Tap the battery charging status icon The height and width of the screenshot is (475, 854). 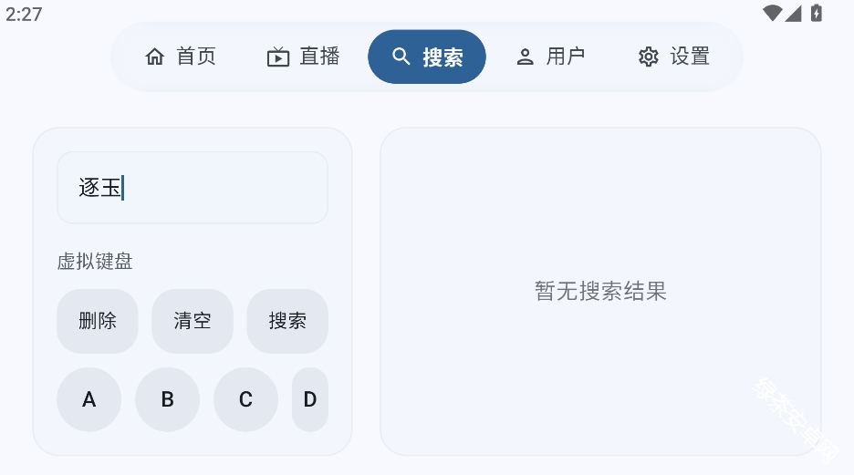point(816,13)
